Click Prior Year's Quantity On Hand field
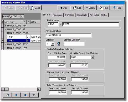This screenshot has height=102, width=128. 58,92
